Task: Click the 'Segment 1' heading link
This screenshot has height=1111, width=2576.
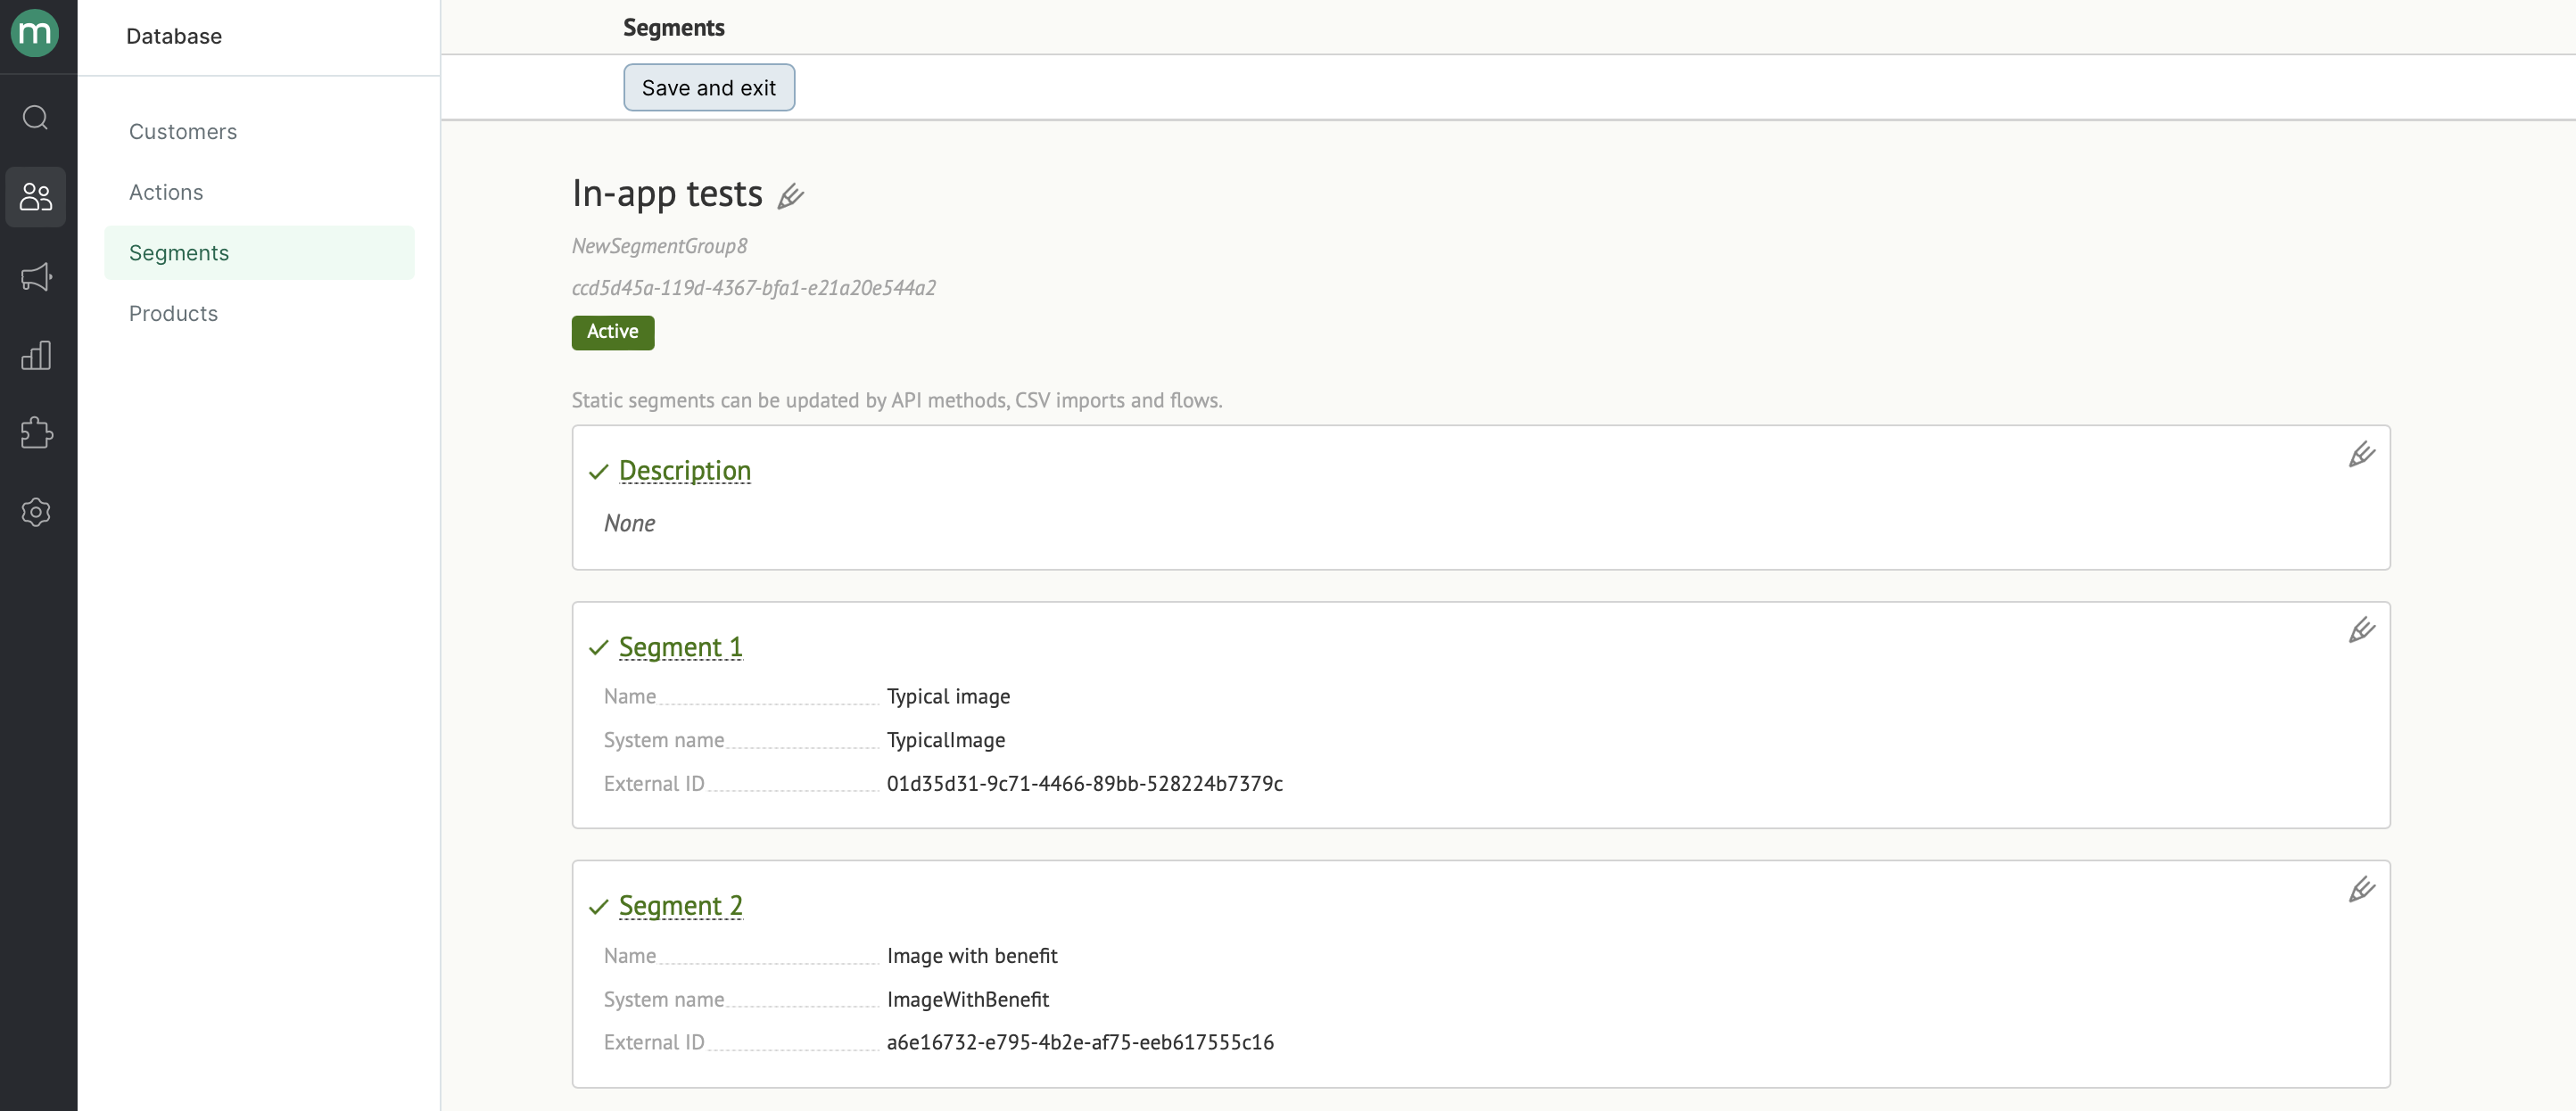Action: pos(681,647)
